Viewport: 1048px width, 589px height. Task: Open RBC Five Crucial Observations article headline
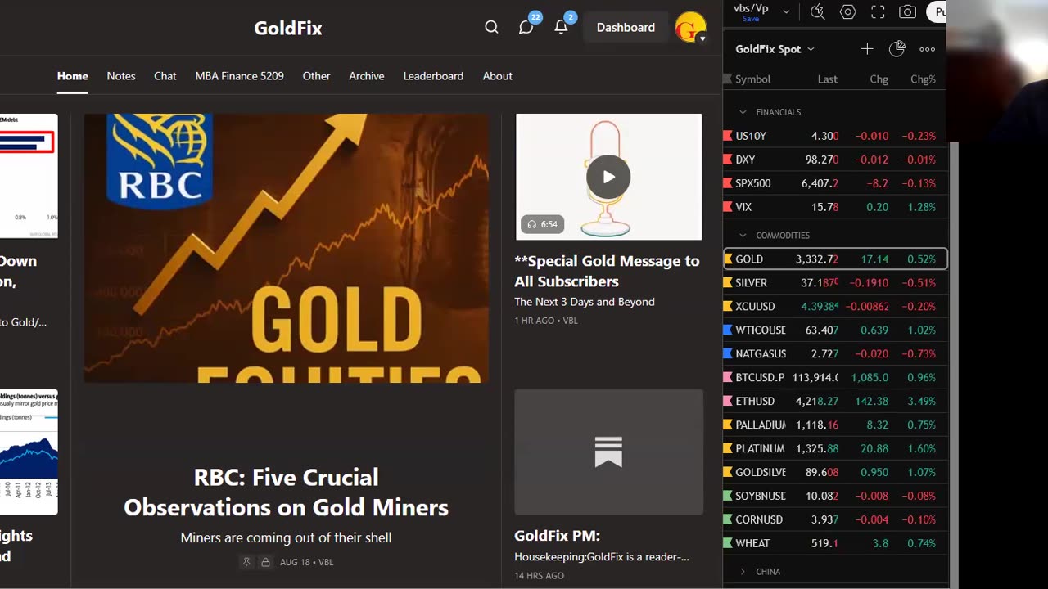(286, 492)
